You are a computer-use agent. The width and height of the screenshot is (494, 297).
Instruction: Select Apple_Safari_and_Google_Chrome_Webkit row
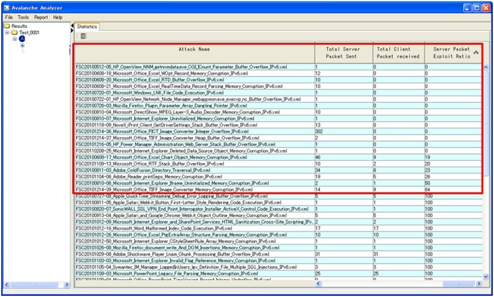(278, 215)
